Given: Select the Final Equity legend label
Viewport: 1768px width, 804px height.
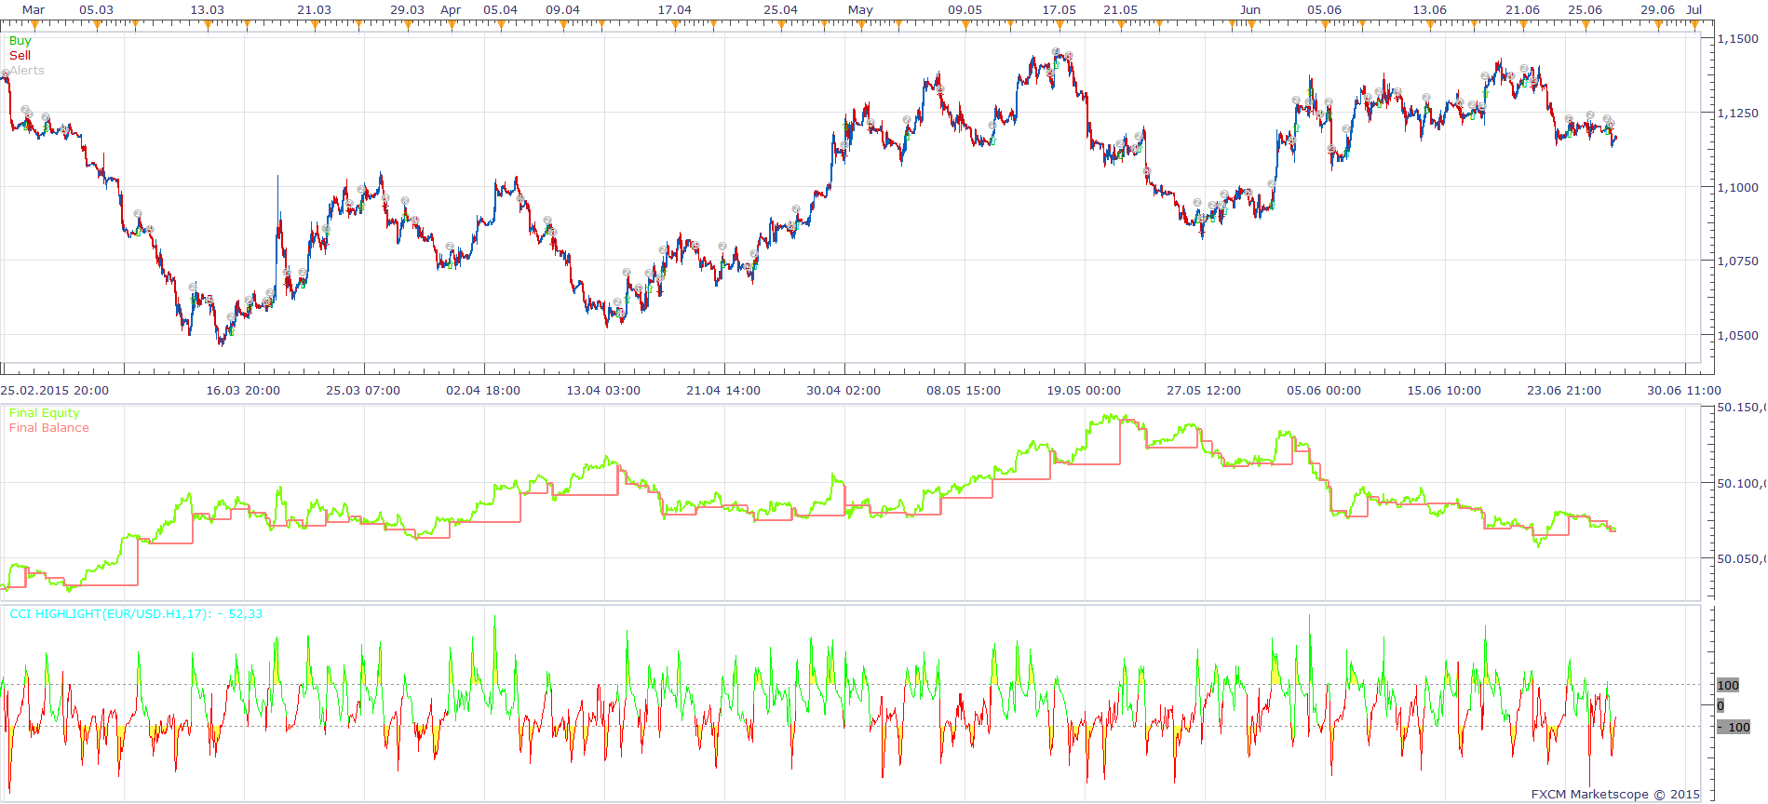Looking at the screenshot, I should coord(44,413).
